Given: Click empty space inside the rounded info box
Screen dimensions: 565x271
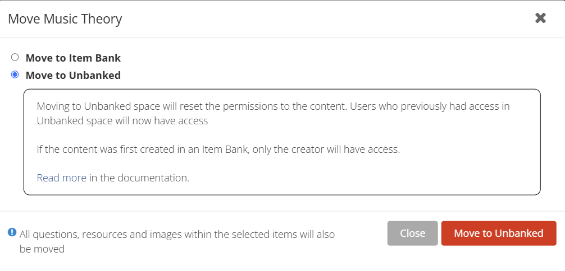Looking at the screenshot, I should [397, 172].
